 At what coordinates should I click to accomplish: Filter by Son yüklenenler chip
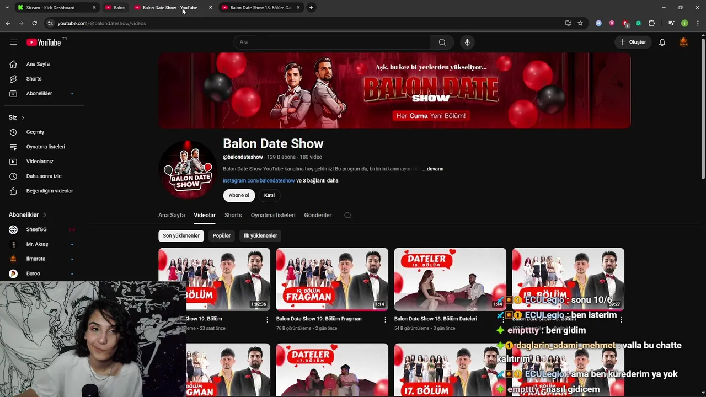(181, 235)
